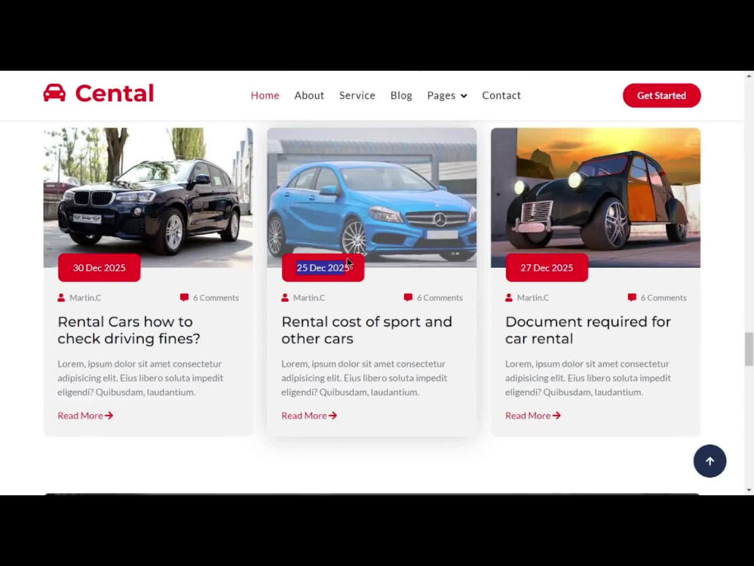Click Read More arrow icon on document required card

[x=557, y=415]
